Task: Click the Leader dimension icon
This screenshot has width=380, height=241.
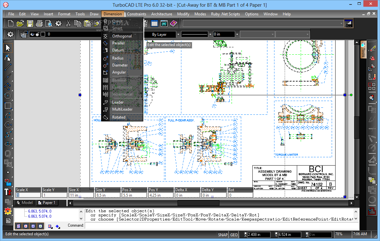Action: 106,102
